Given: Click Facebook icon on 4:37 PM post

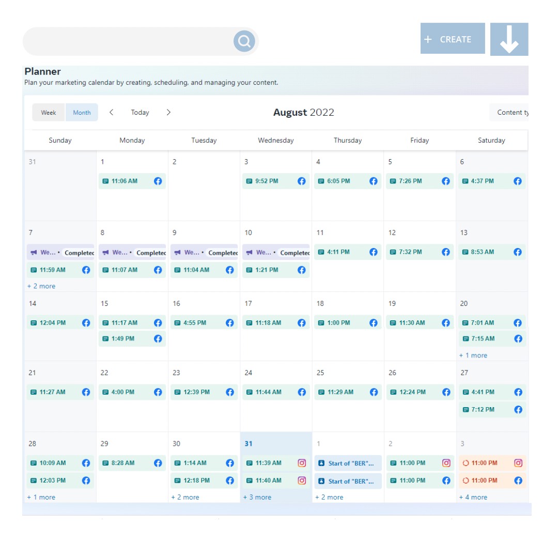Looking at the screenshot, I should click(x=517, y=181).
